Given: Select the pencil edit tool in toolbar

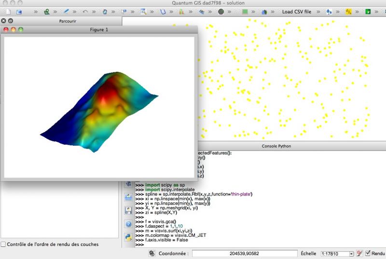Looking at the screenshot, I should (x=66, y=12).
